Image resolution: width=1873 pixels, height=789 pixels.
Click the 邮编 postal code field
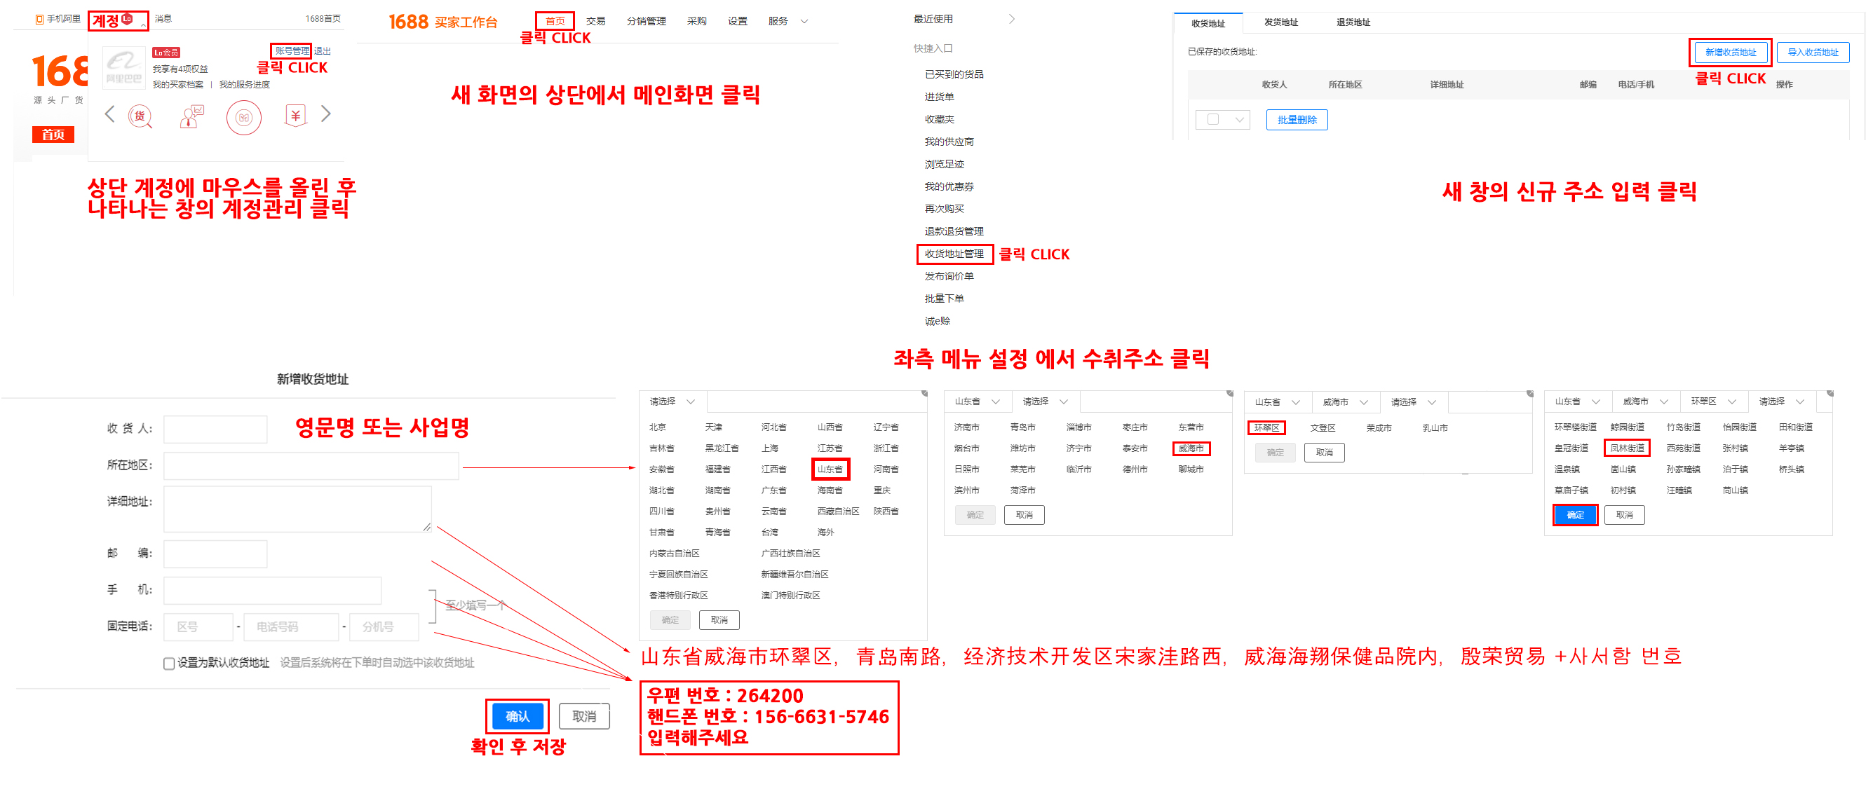click(x=215, y=554)
